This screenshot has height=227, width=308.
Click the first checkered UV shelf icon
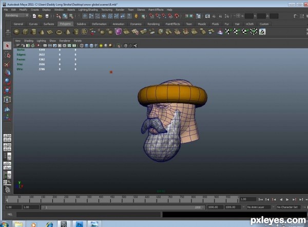(227, 31)
